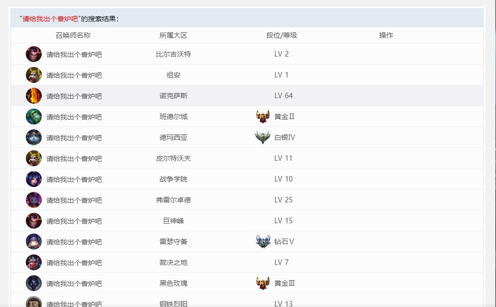Click the avatar in the 黑色玫瑰 row
The height and width of the screenshot is (307, 496).
pyautogui.click(x=34, y=283)
